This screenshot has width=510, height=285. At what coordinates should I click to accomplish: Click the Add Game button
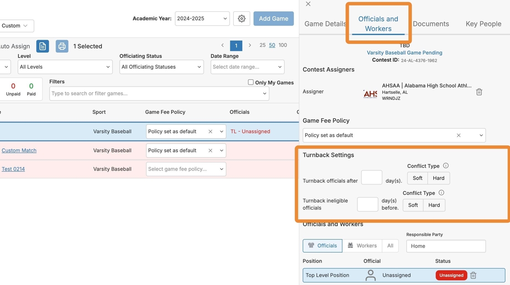pyautogui.click(x=273, y=19)
